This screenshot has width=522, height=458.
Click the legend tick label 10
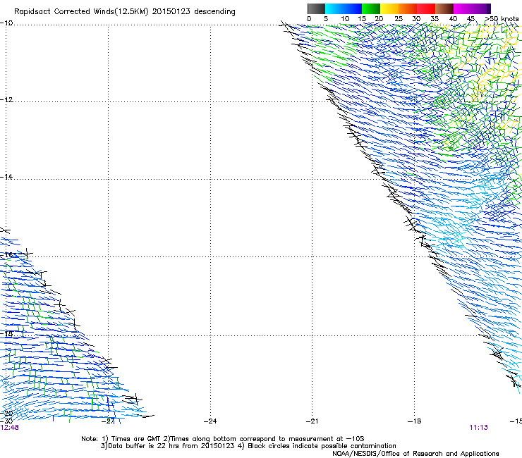pyautogui.click(x=345, y=19)
